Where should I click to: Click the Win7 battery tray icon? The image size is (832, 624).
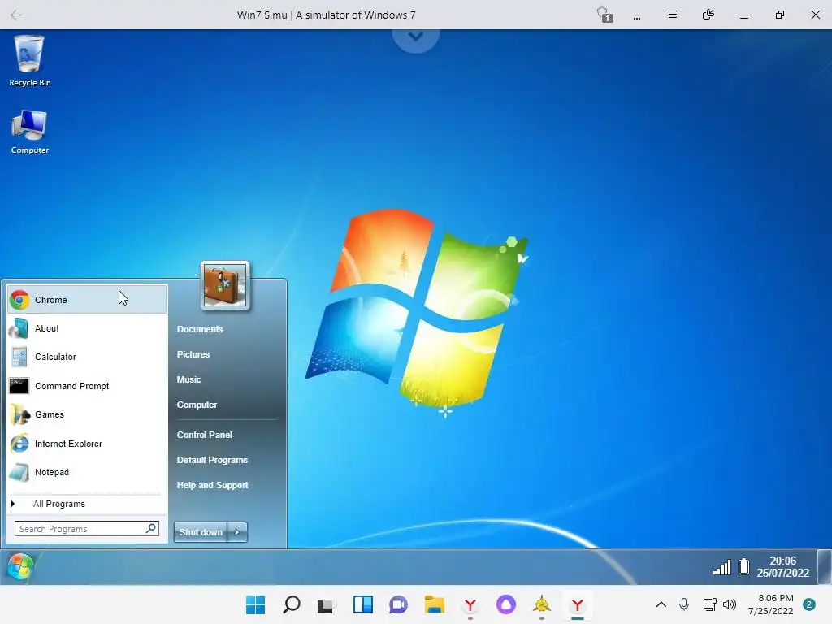coord(744,566)
